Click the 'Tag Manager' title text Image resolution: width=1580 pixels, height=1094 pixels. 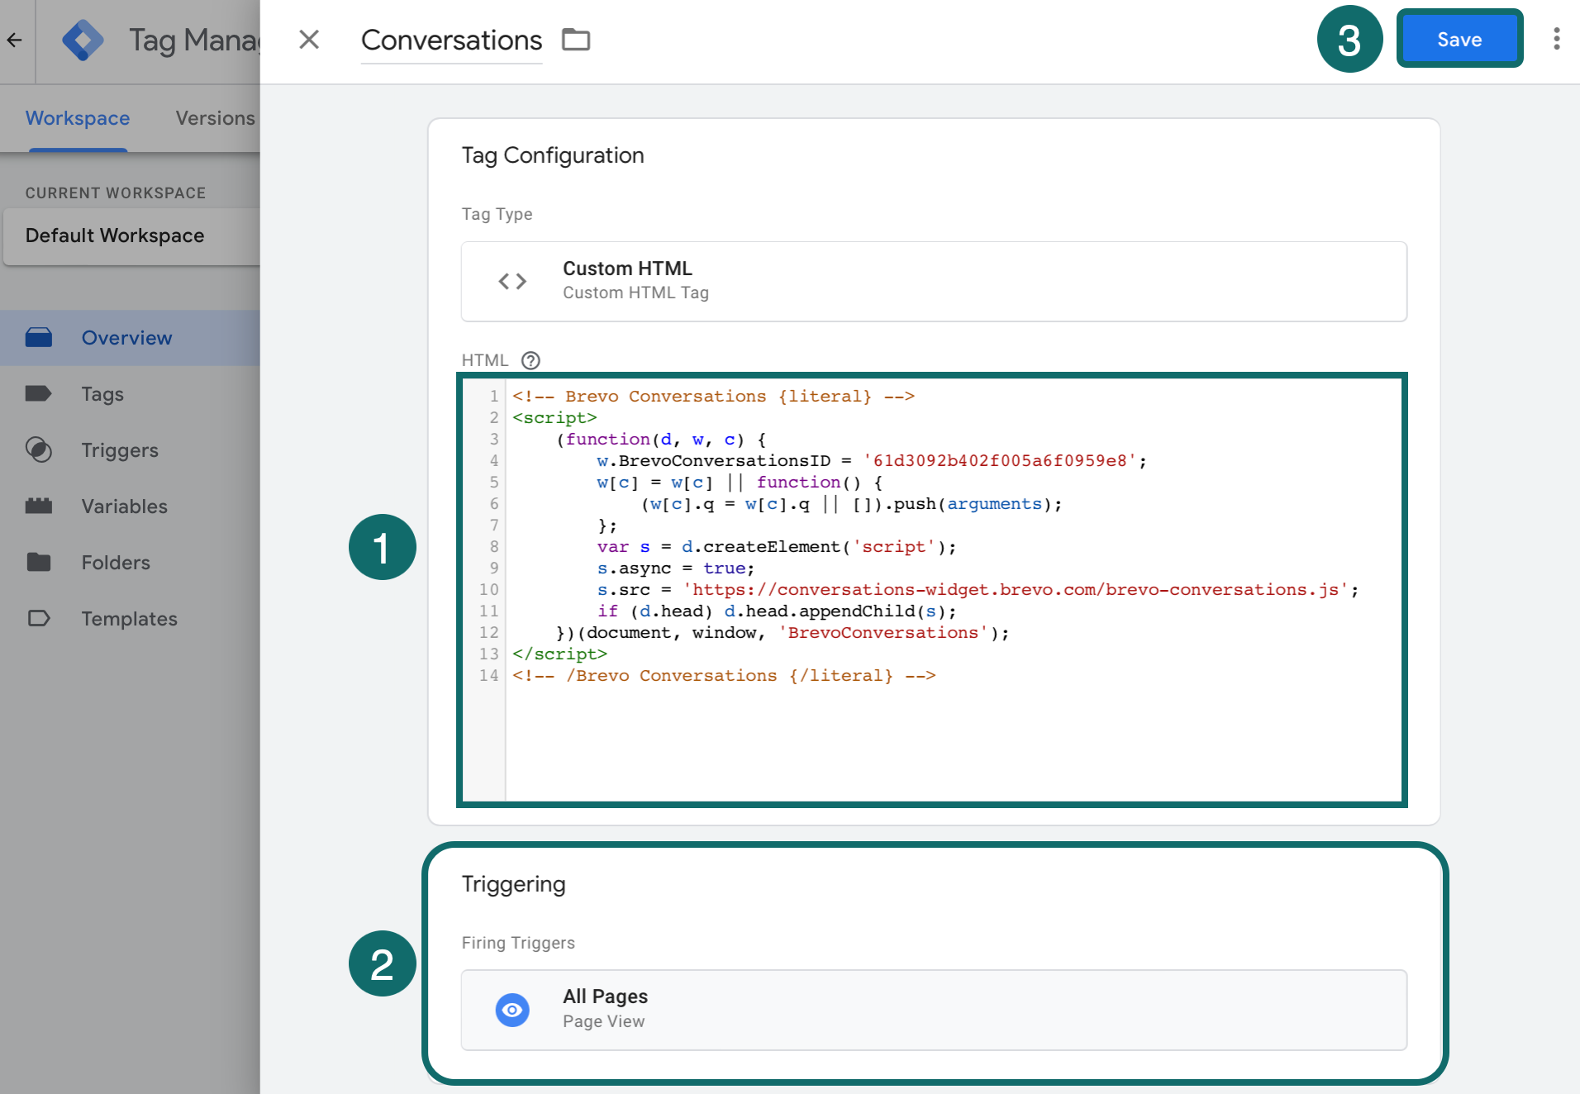click(x=194, y=40)
